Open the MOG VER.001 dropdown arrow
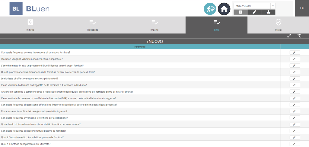The width and height of the screenshot is (309, 147). 273,6
